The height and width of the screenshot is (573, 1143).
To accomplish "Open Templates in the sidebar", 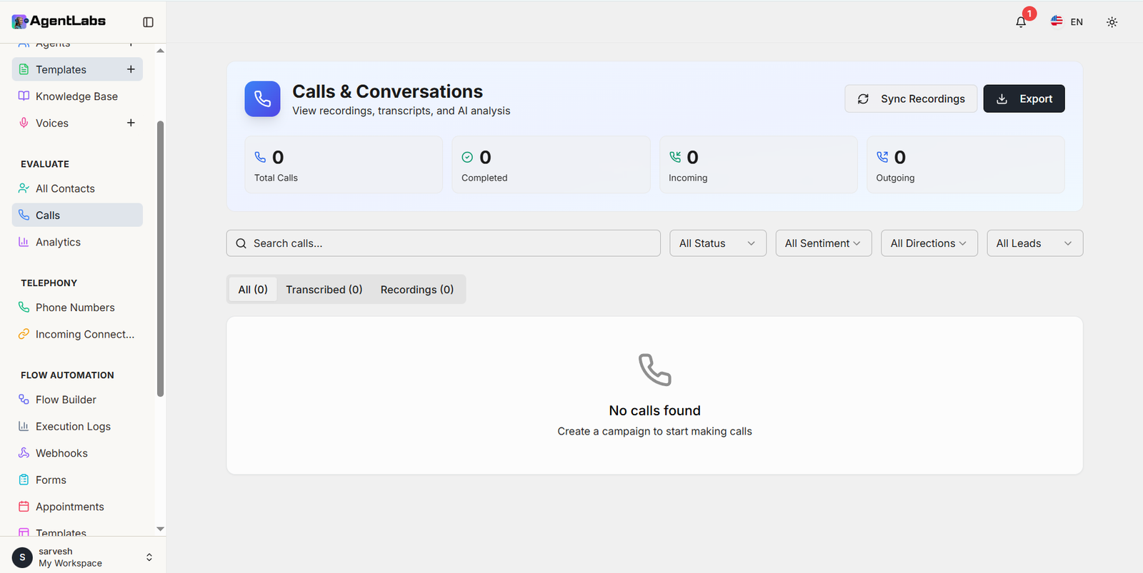I will point(77,69).
